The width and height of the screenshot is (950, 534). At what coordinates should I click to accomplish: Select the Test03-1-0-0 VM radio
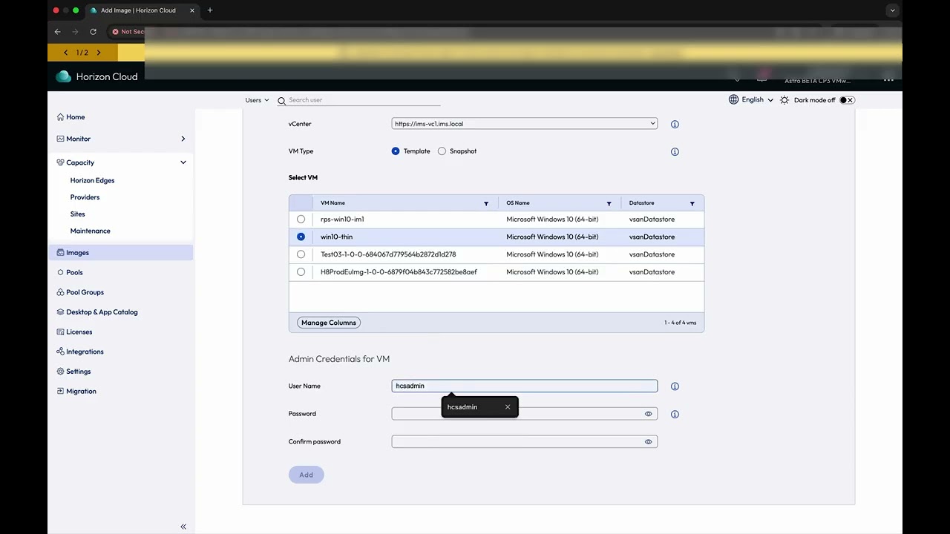pos(301,254)
